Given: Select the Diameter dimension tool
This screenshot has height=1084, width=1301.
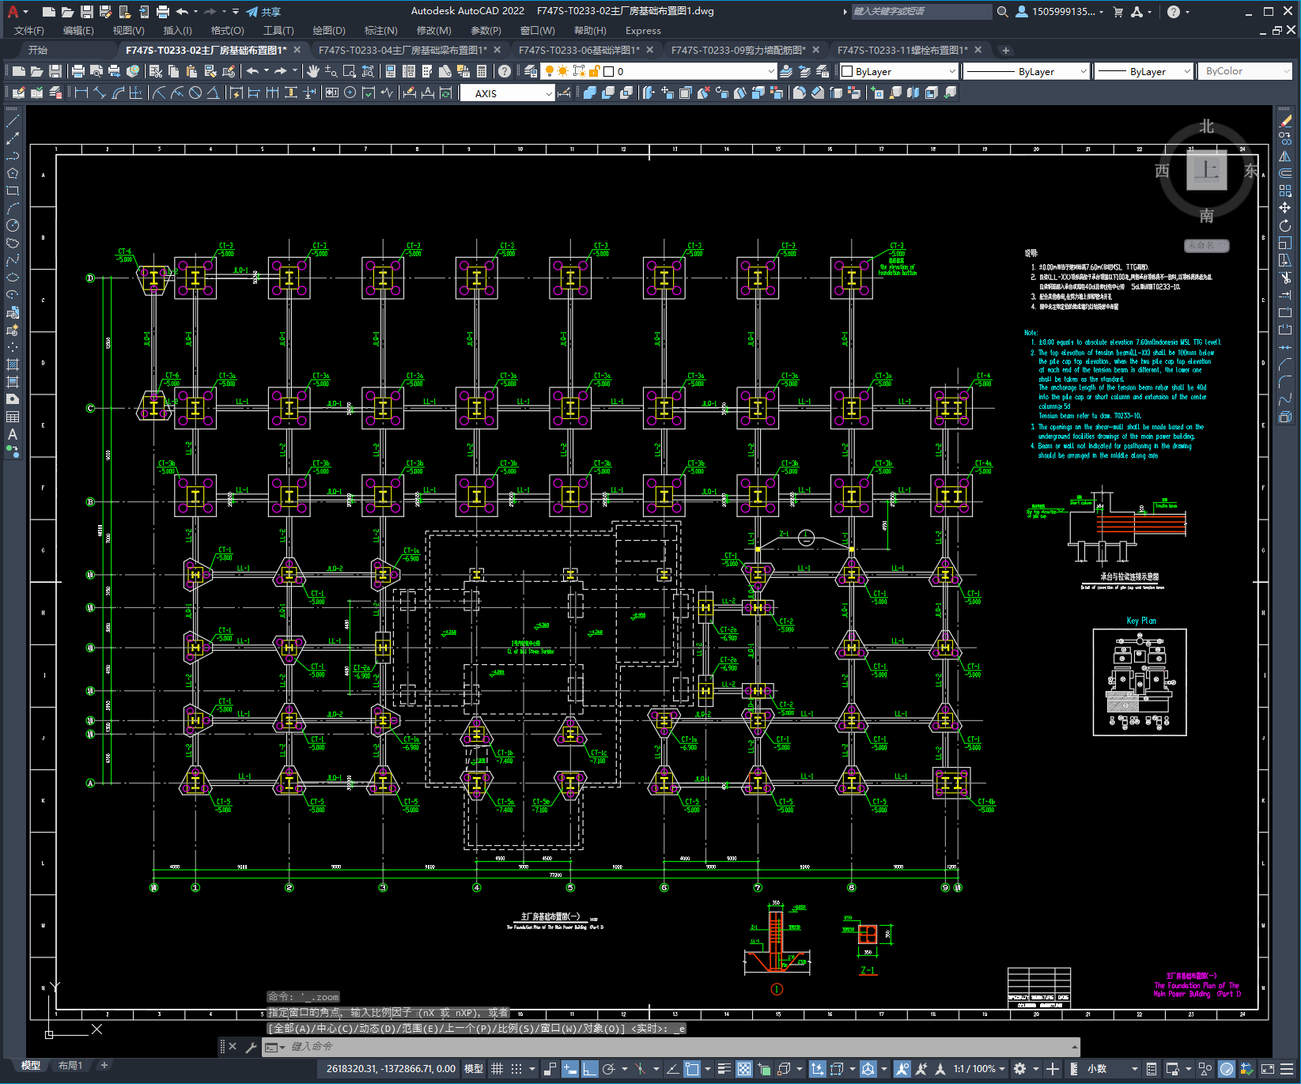Looking at the screenshot, I should (x=195, y=93).
